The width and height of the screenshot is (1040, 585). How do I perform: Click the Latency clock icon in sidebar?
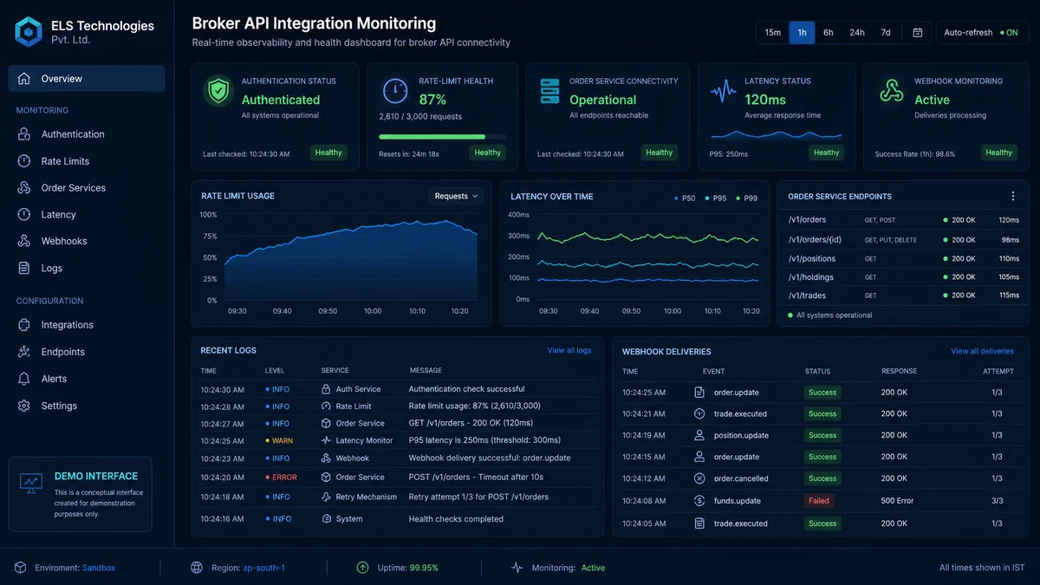(x=24, y=215)
